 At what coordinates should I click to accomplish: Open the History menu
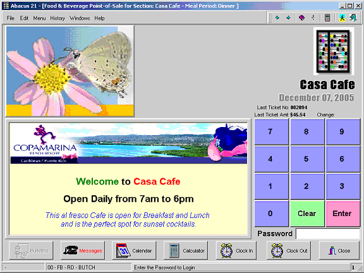point(58,18)
